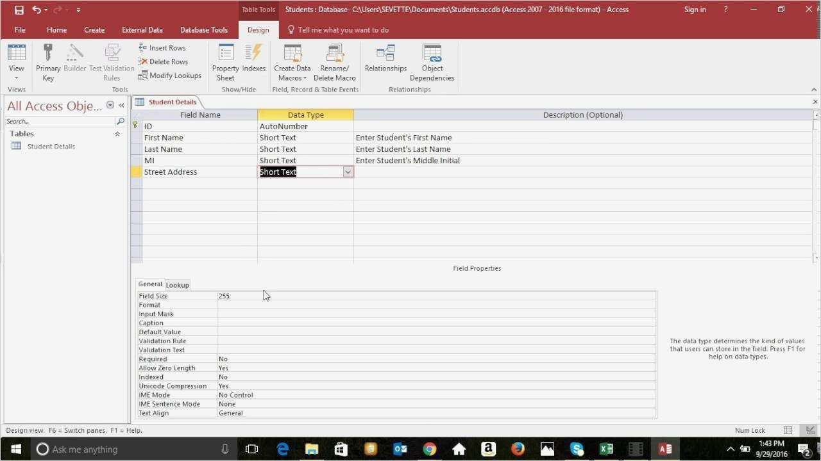821x461 pixels.
Task: Switch to the Create ribbon tab
Action: pyautogui.click(x=94, y=29)
